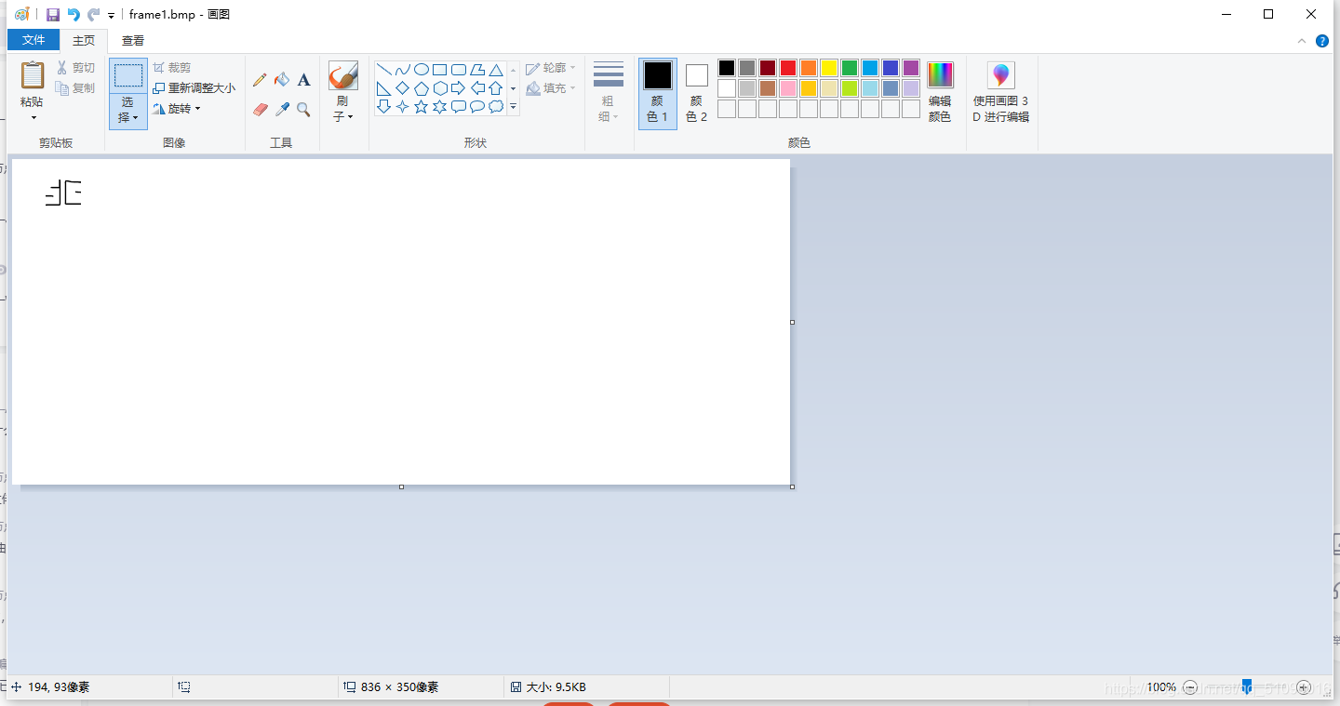The height and width of the screenshot is (706, 1340).
Task: Choose the Rounded rectangle shape
Action: (458, 70)
